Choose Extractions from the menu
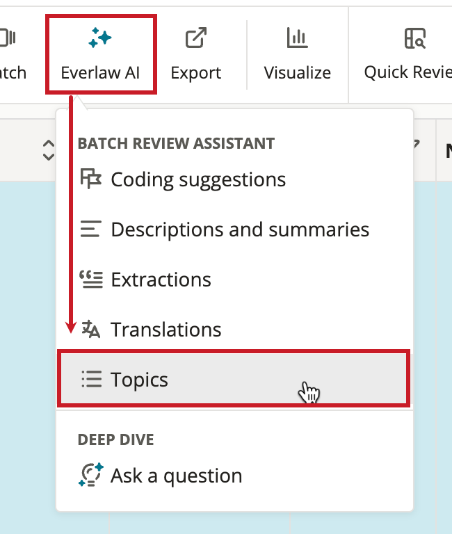Image resolution: width=452 pixels, height=534 pixels. 234,280
